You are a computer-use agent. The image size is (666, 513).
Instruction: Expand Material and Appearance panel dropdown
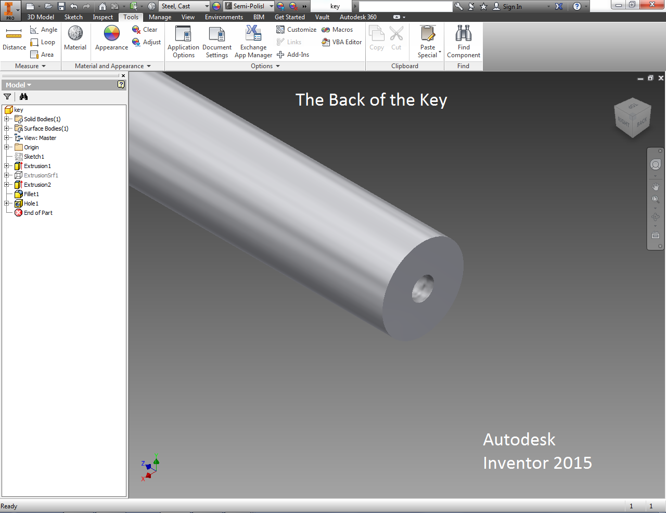click(x=113, y=66)
